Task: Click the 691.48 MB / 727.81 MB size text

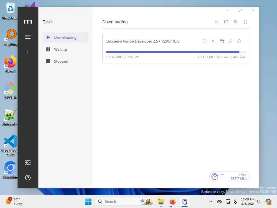Action: point(123,57)
